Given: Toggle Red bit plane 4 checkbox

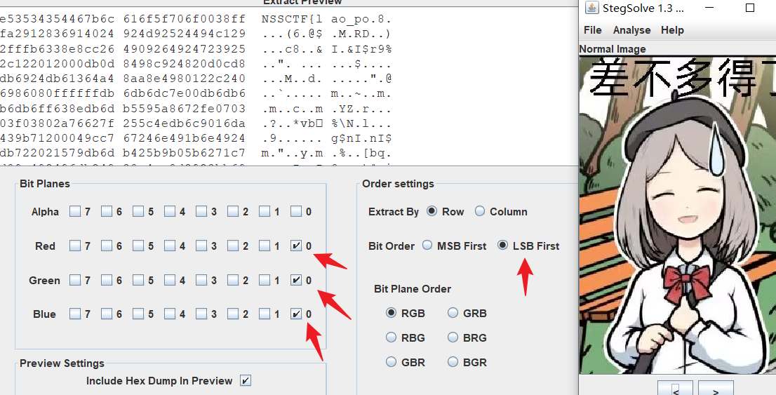Looking at the screenshot, I should pos(170,246).
